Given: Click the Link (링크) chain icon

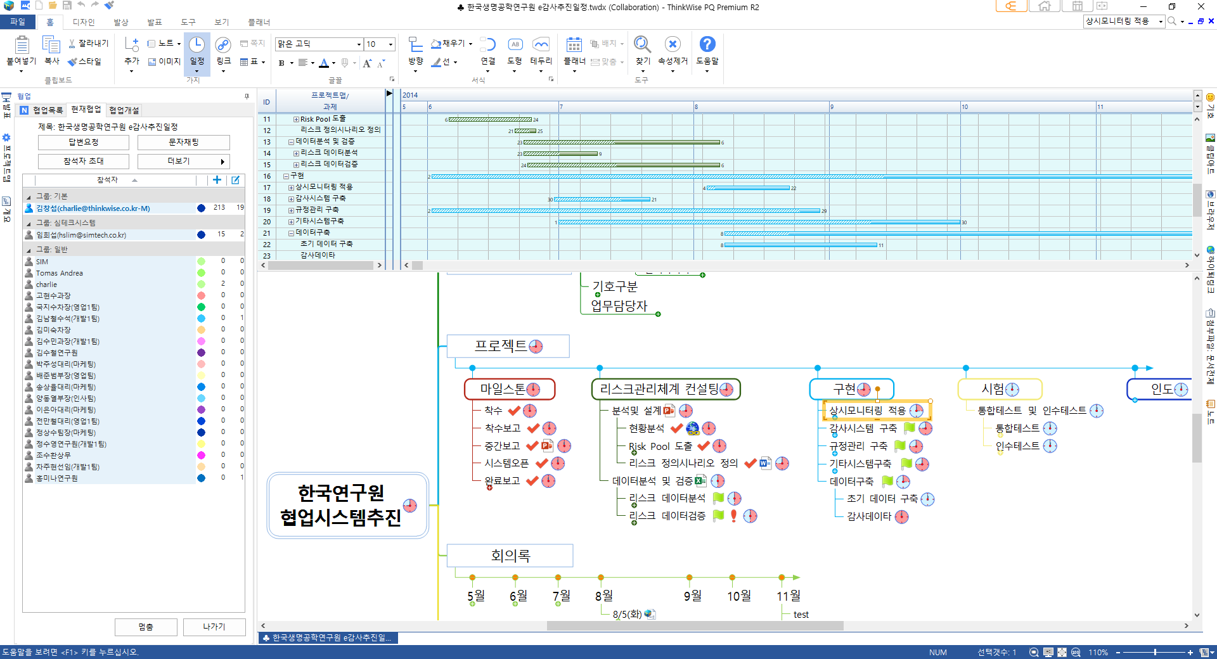Looking at the screenshot, I should [223, 44].
